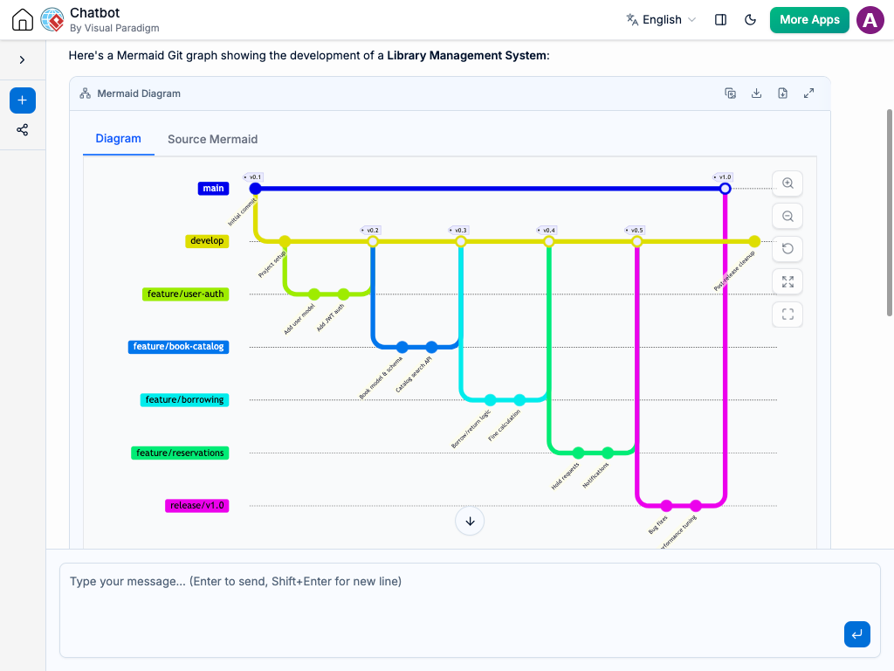894x671 pixels.
Task: Send message with enter arrow button
Action: [857, 634]
